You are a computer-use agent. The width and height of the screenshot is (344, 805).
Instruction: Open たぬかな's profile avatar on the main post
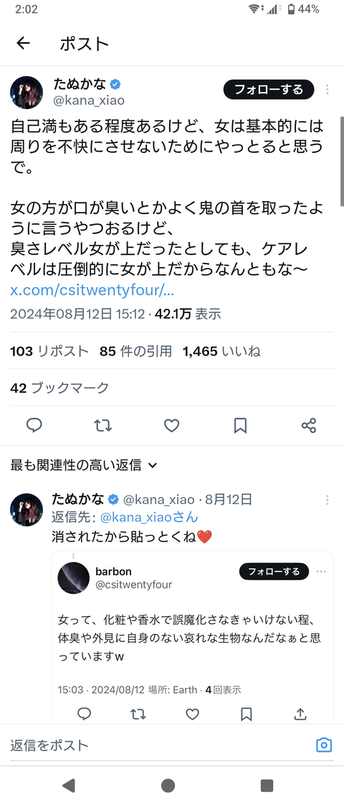27,93
